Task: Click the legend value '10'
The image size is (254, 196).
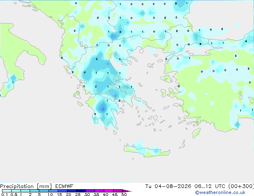Action: [x=50, y=194]
